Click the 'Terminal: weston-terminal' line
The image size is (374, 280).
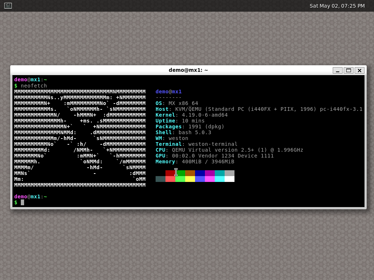click(196, 144)
